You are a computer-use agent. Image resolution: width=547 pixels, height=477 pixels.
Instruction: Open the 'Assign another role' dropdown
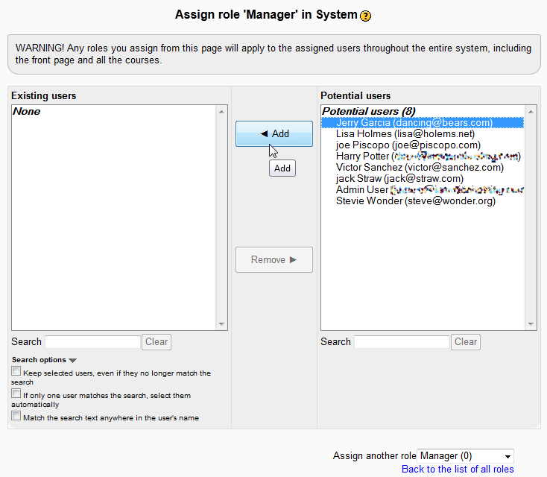(x=465, y=455)
